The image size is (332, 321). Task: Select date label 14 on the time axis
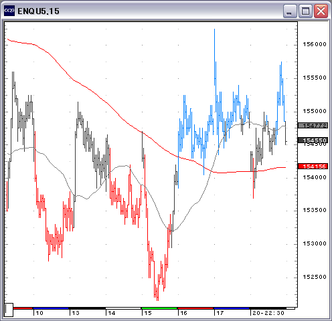tap(112, 313)
